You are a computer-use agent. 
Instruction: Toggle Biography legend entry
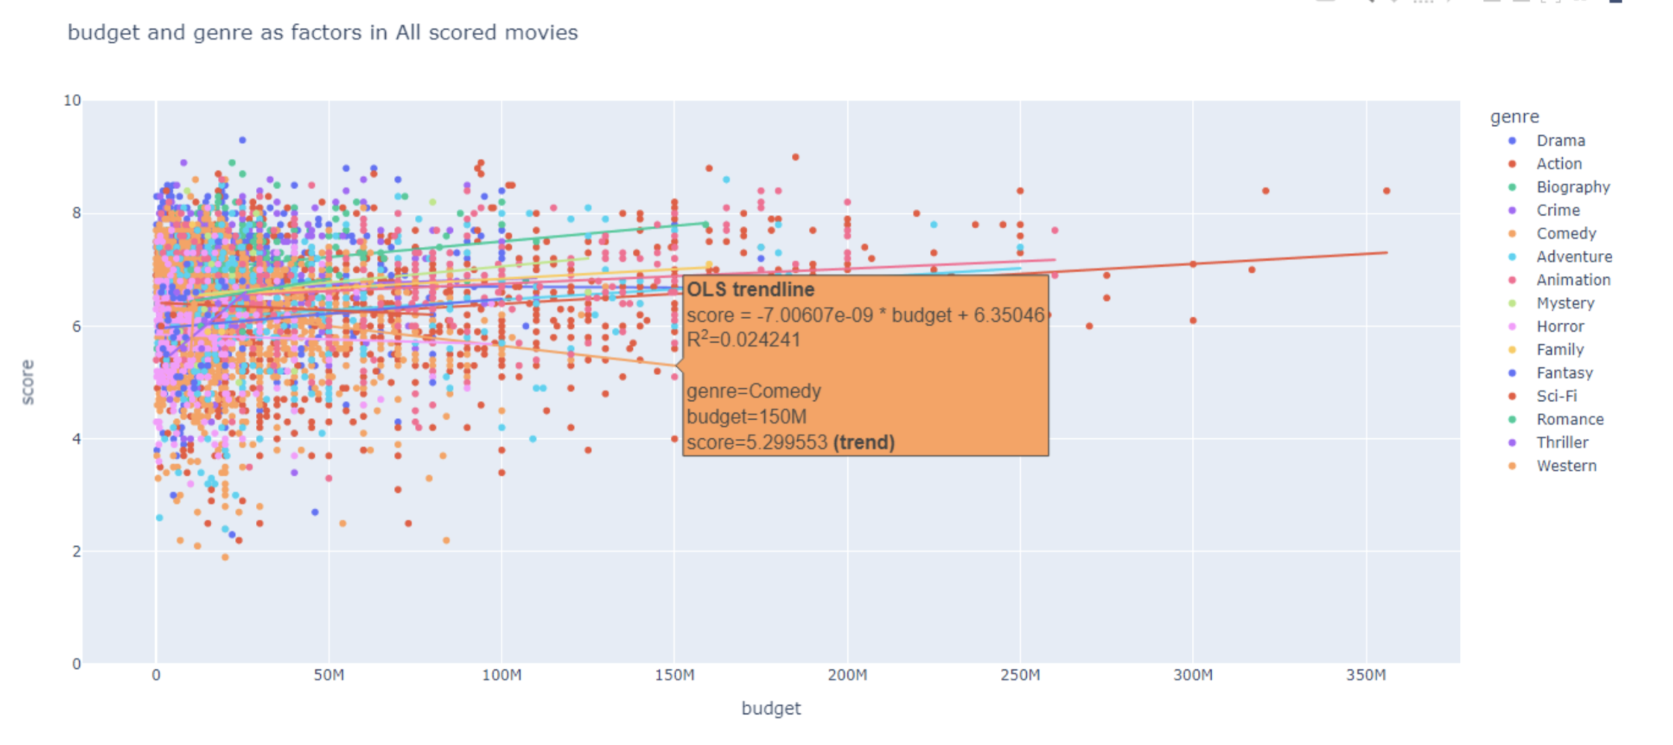[x=1571, y=187]
